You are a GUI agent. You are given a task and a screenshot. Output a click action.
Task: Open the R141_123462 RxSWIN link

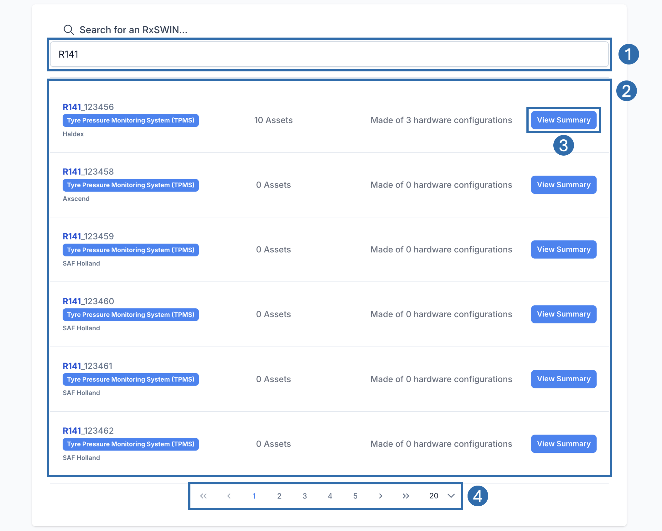click(88, 430)
